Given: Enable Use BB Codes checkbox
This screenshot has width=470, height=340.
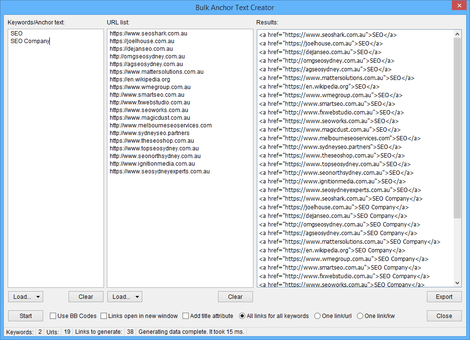Looking at the screenshot, I should (53, 316).
